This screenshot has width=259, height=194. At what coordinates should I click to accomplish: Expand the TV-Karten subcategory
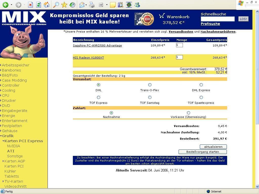(x=3, y=181)
